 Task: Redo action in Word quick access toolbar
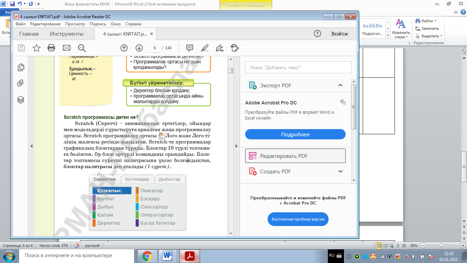pyautogui.click(x=31, y=4)
